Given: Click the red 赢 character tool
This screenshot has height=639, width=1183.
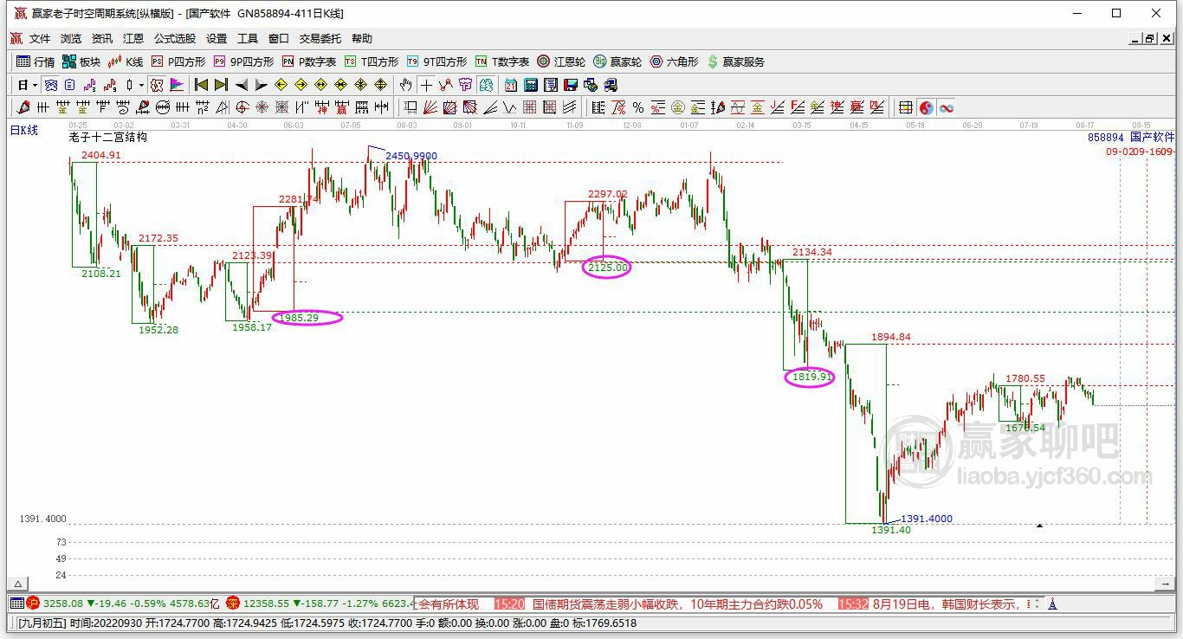Looking at the screenshot, I should [x=341, y=107].
